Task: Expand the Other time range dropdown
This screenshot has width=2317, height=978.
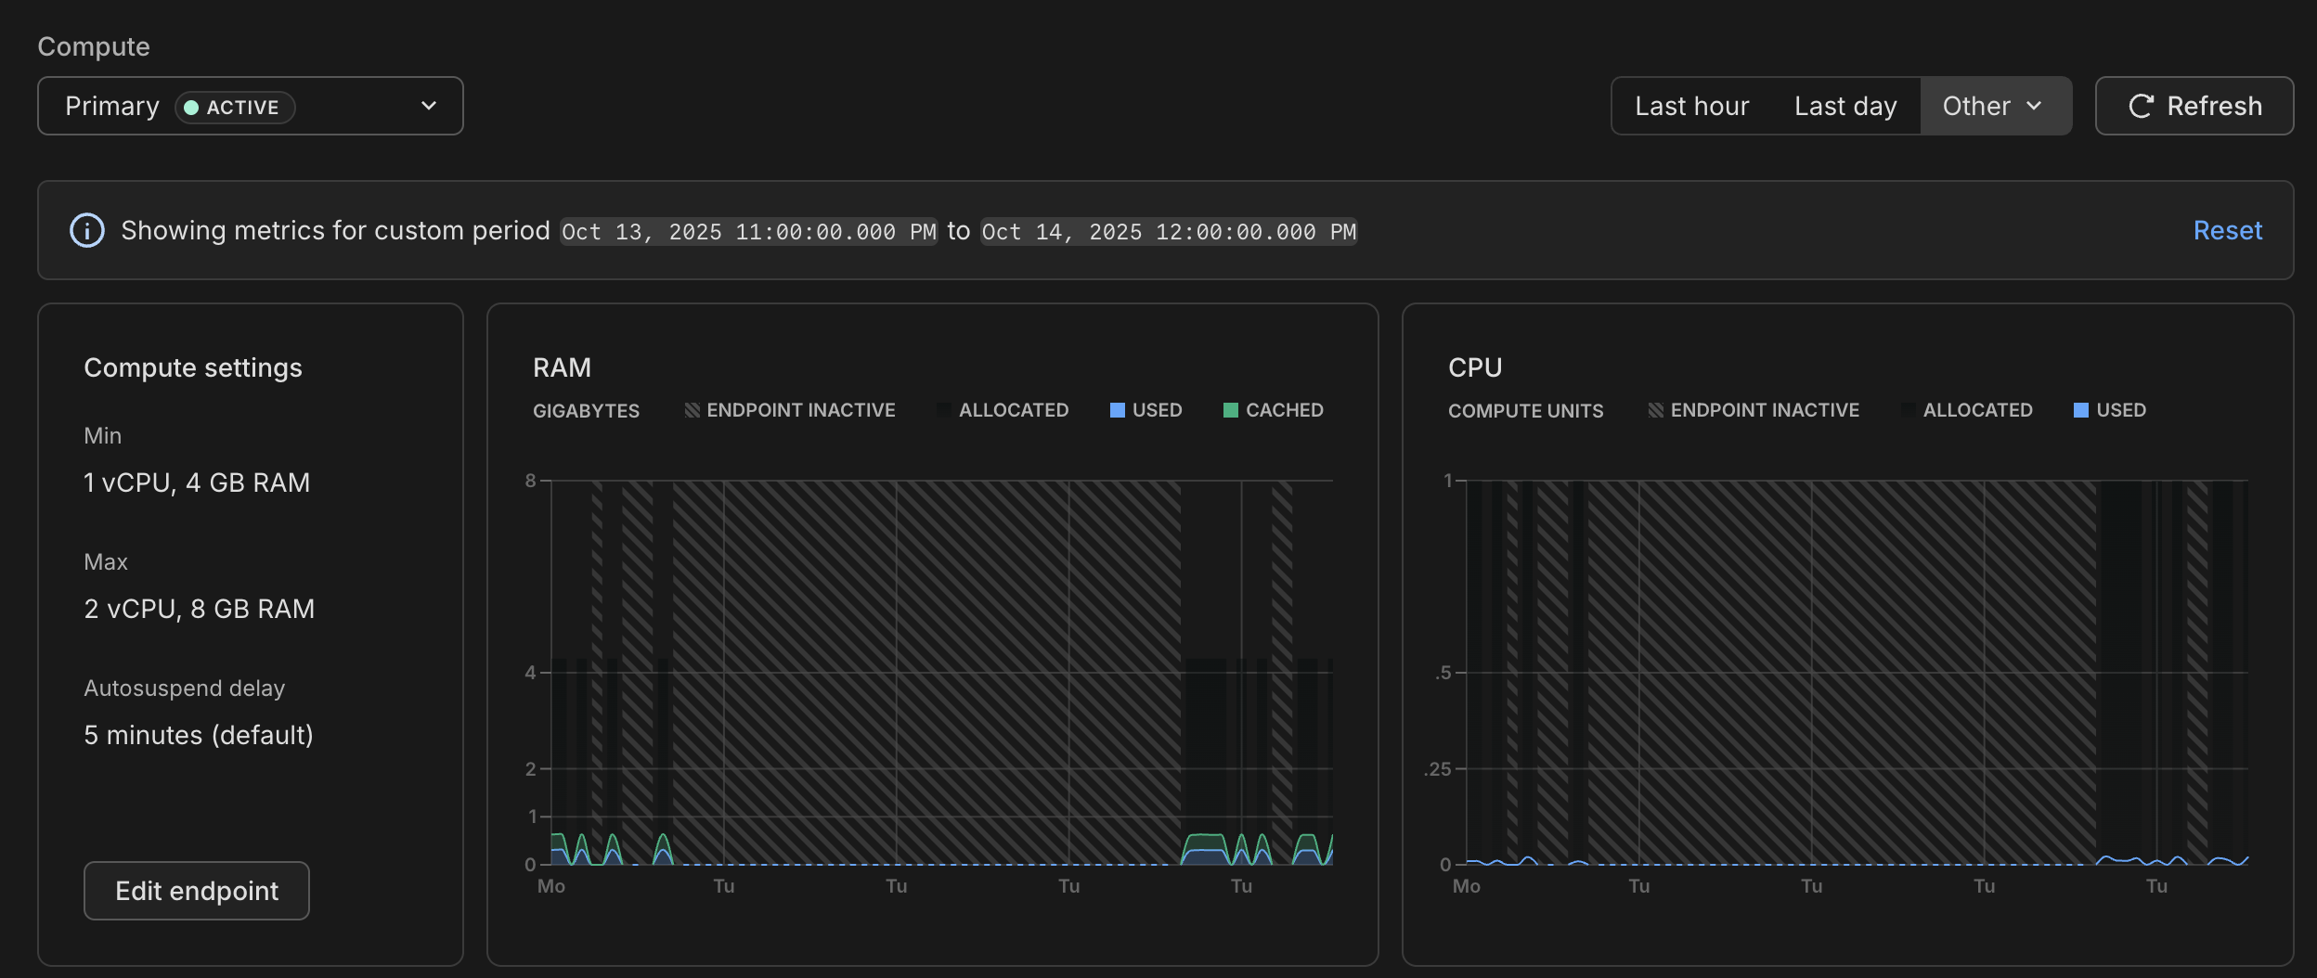Action: (1996, 106)
